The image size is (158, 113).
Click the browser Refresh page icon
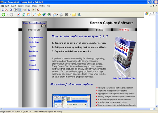click(23, 15)
